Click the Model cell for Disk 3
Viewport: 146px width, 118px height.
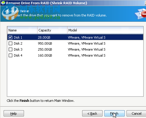(87, 49)
